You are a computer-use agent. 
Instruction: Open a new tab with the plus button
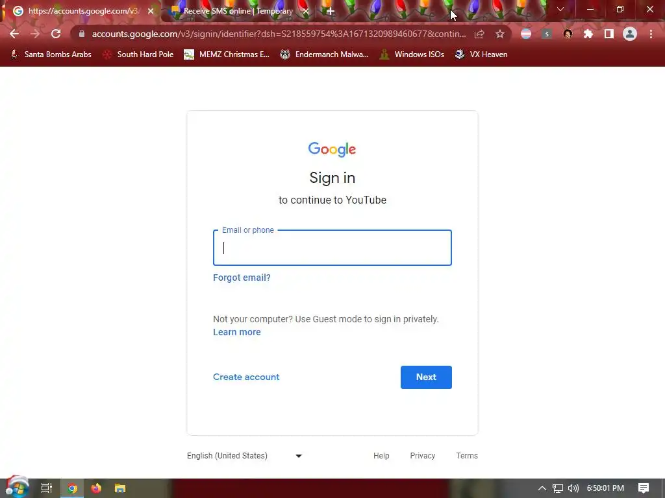(x=331, y=12)
